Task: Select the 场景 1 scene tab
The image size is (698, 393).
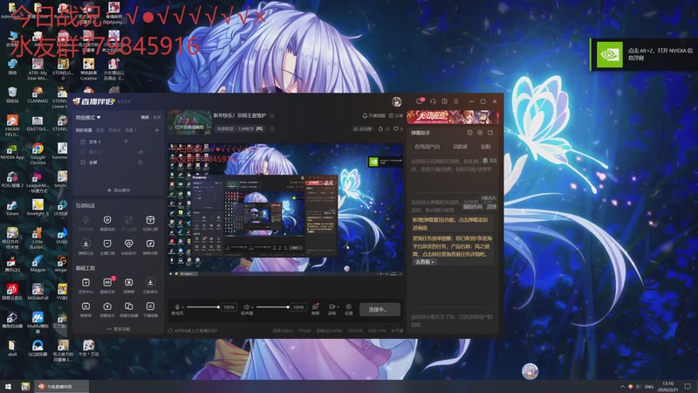Action: (130, 130)
